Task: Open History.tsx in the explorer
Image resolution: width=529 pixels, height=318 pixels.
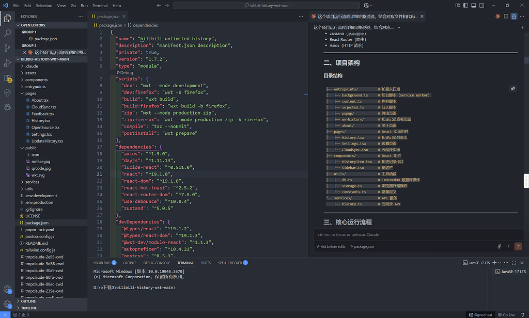Action: pyautogui.click(x=41, y=121)
